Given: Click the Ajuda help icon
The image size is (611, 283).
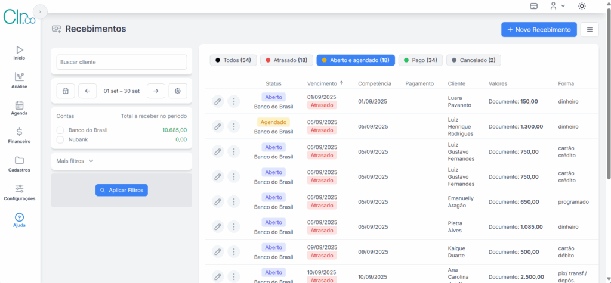Looking at the screenshot, I should (x=19, y=217).
